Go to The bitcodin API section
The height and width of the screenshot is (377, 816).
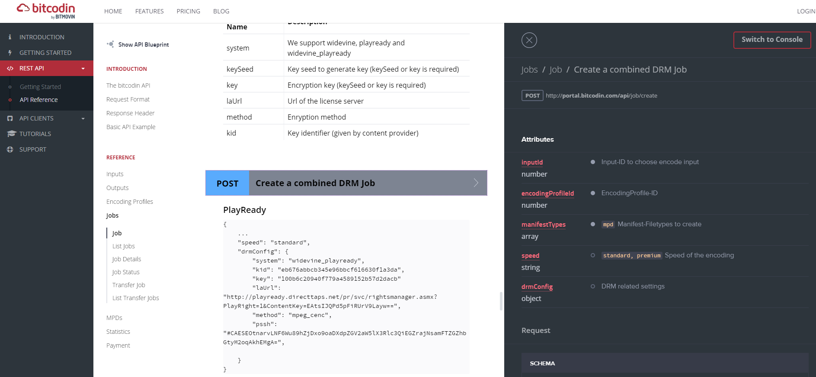coord(128,86)
